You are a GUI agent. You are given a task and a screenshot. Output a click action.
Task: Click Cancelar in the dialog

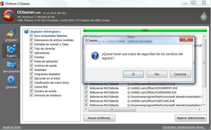tap(180, 74)
